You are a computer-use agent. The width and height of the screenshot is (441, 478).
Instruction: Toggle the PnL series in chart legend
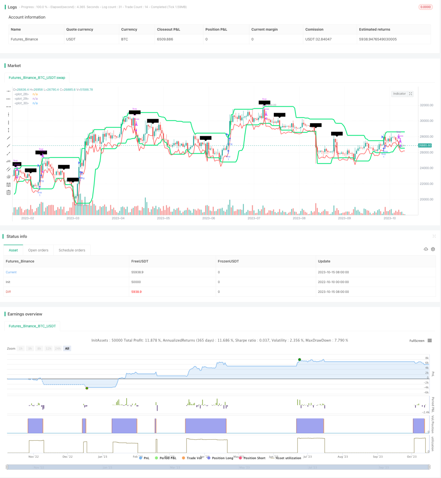[x=144, y=458]
